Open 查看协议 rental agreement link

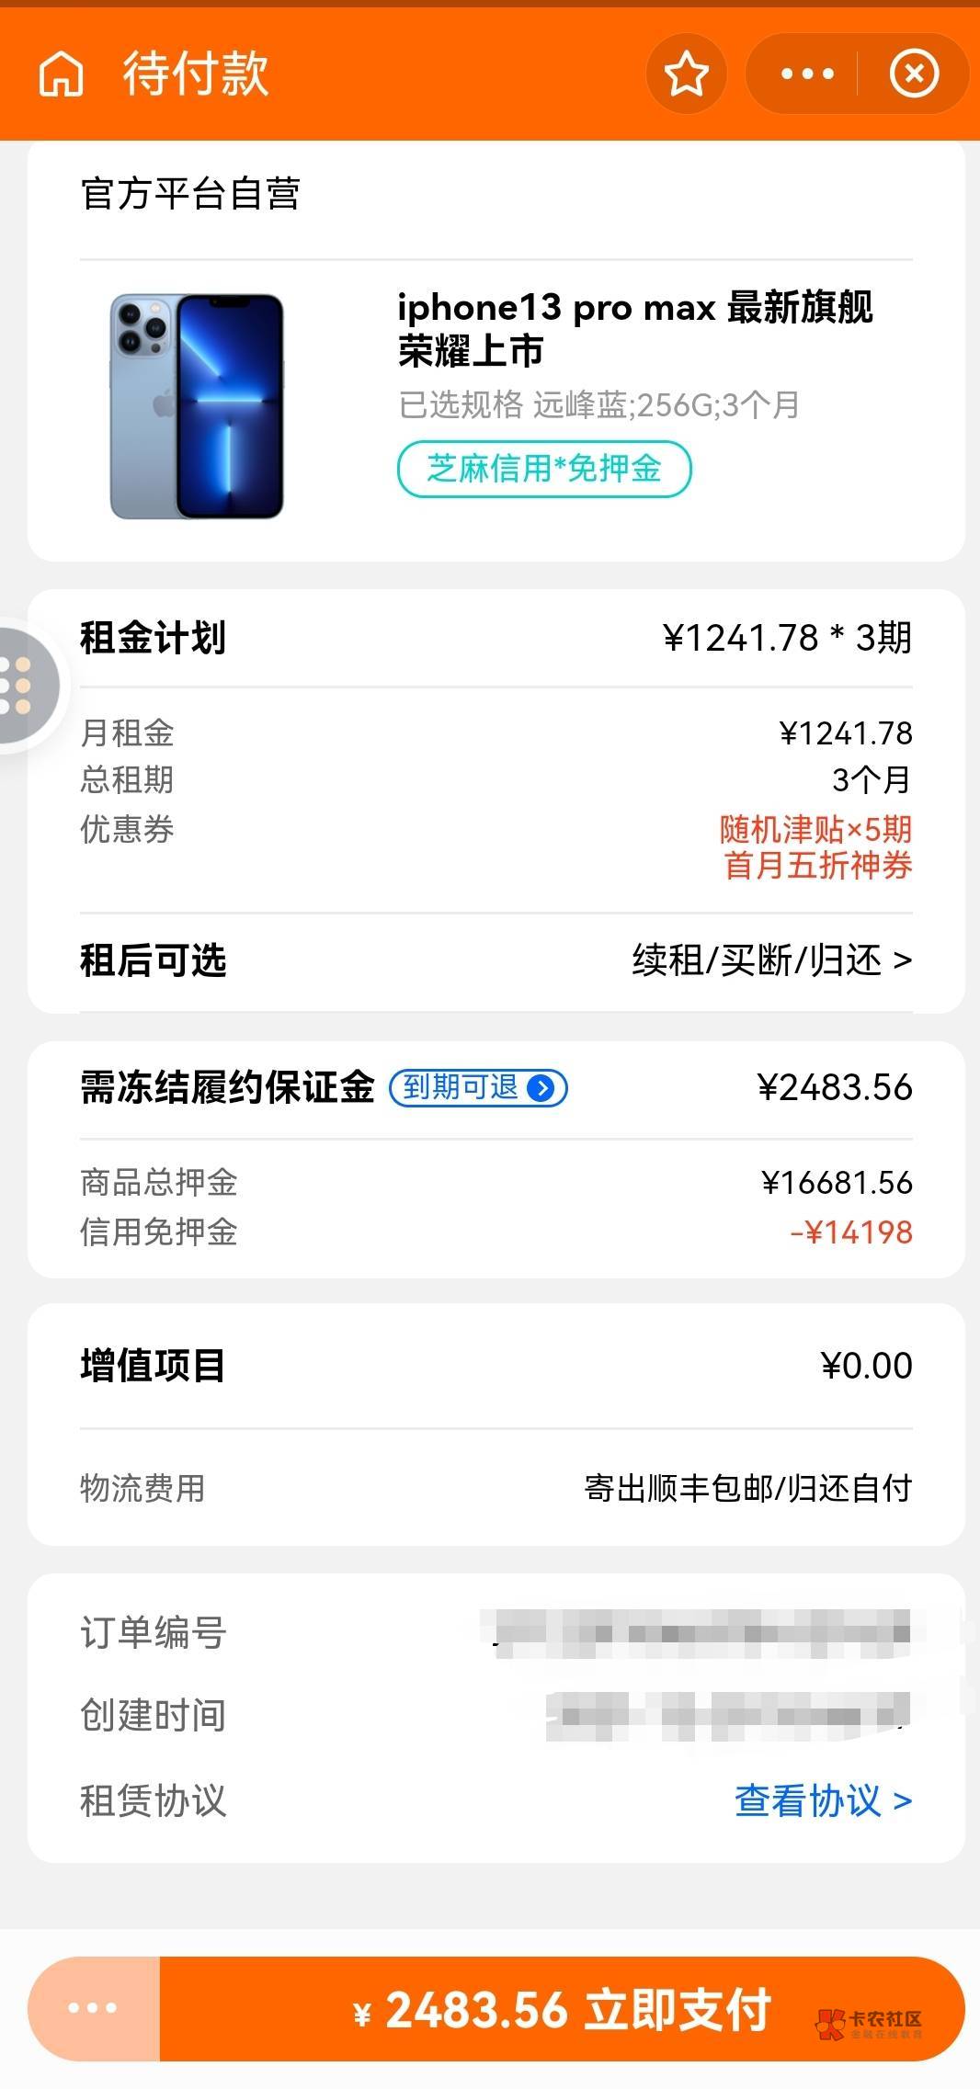(x=822, y=1800)
